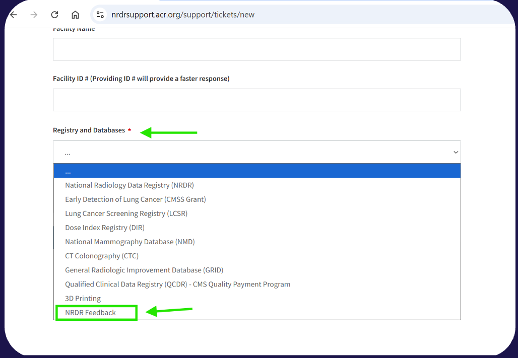Select the blank '...' option in the list

(x=257, y=171)
